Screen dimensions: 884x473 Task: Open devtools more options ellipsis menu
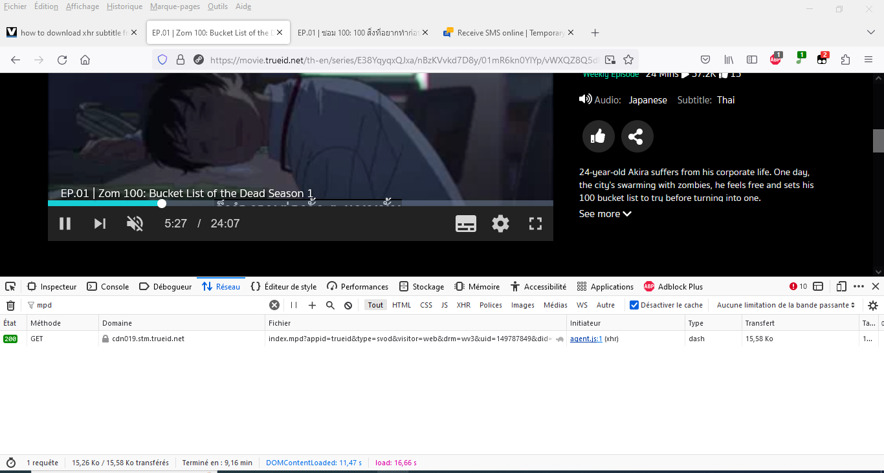[x=859, y=286]
